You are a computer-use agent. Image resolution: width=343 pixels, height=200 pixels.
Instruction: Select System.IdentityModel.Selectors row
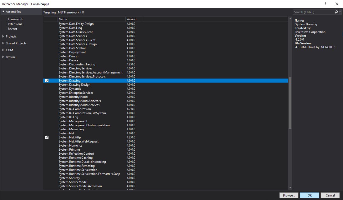pos(166,101)
